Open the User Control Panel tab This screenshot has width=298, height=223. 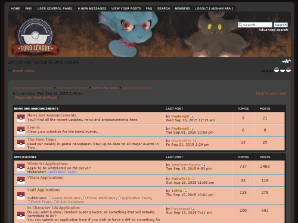(x=55, y=8)
